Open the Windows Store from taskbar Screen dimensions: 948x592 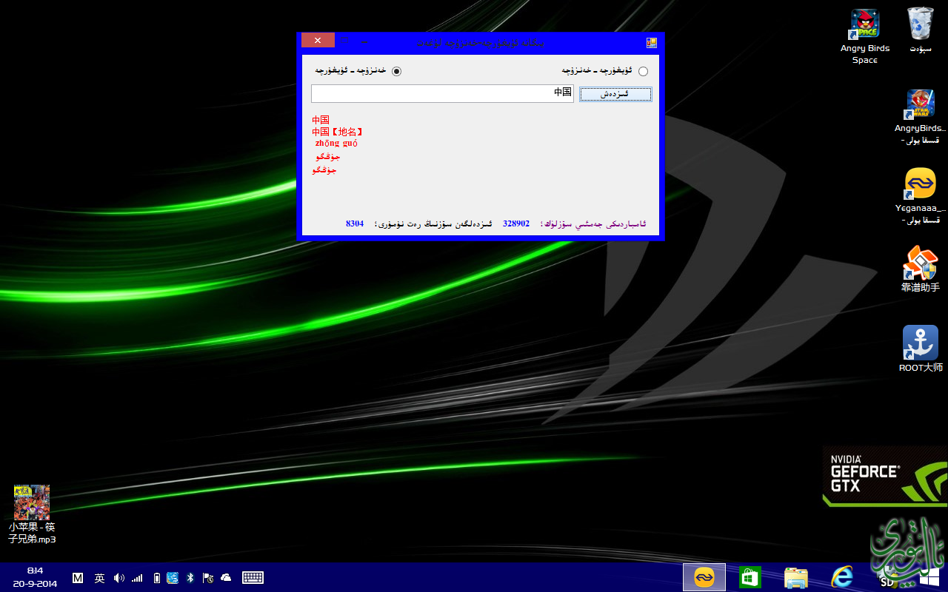click(750, 577)
